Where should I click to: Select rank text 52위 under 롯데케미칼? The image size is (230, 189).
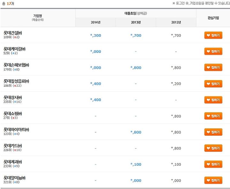[x=7, y=53]
